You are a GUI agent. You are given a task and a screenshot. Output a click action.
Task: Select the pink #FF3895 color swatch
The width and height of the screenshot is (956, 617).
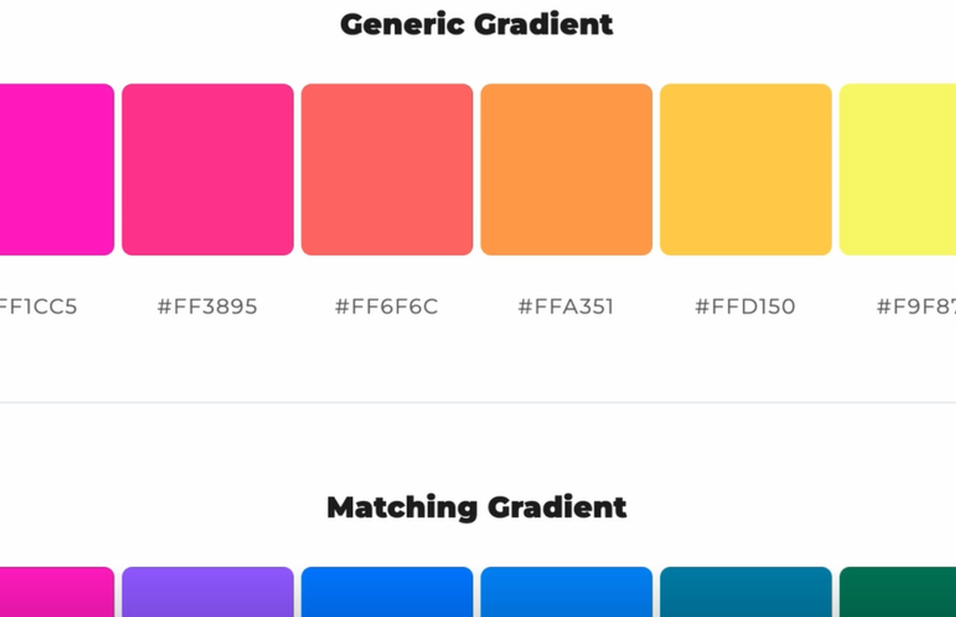(207, 169)
